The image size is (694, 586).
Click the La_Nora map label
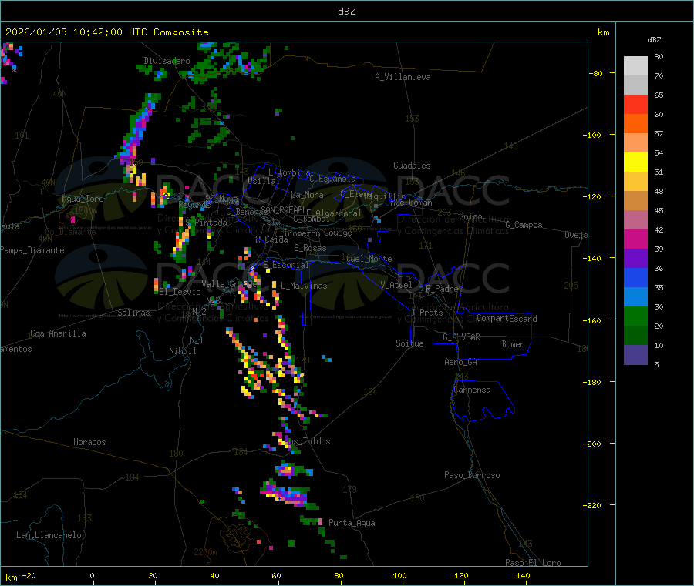(307, 195)
